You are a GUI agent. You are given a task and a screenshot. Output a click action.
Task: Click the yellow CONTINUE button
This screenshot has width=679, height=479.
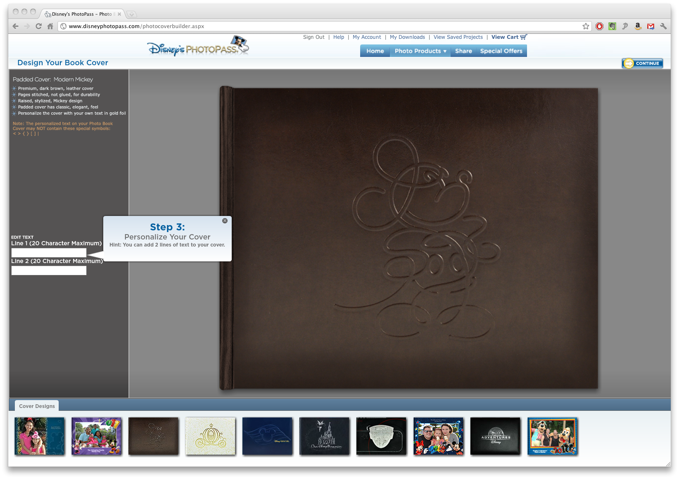642,63
